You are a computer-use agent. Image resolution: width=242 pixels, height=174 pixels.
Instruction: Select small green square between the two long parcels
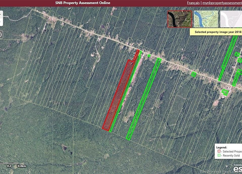point(149,56)
